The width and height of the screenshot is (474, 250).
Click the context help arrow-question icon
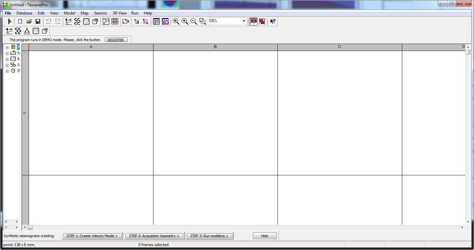pyautogui.click(x=273, y=21)
